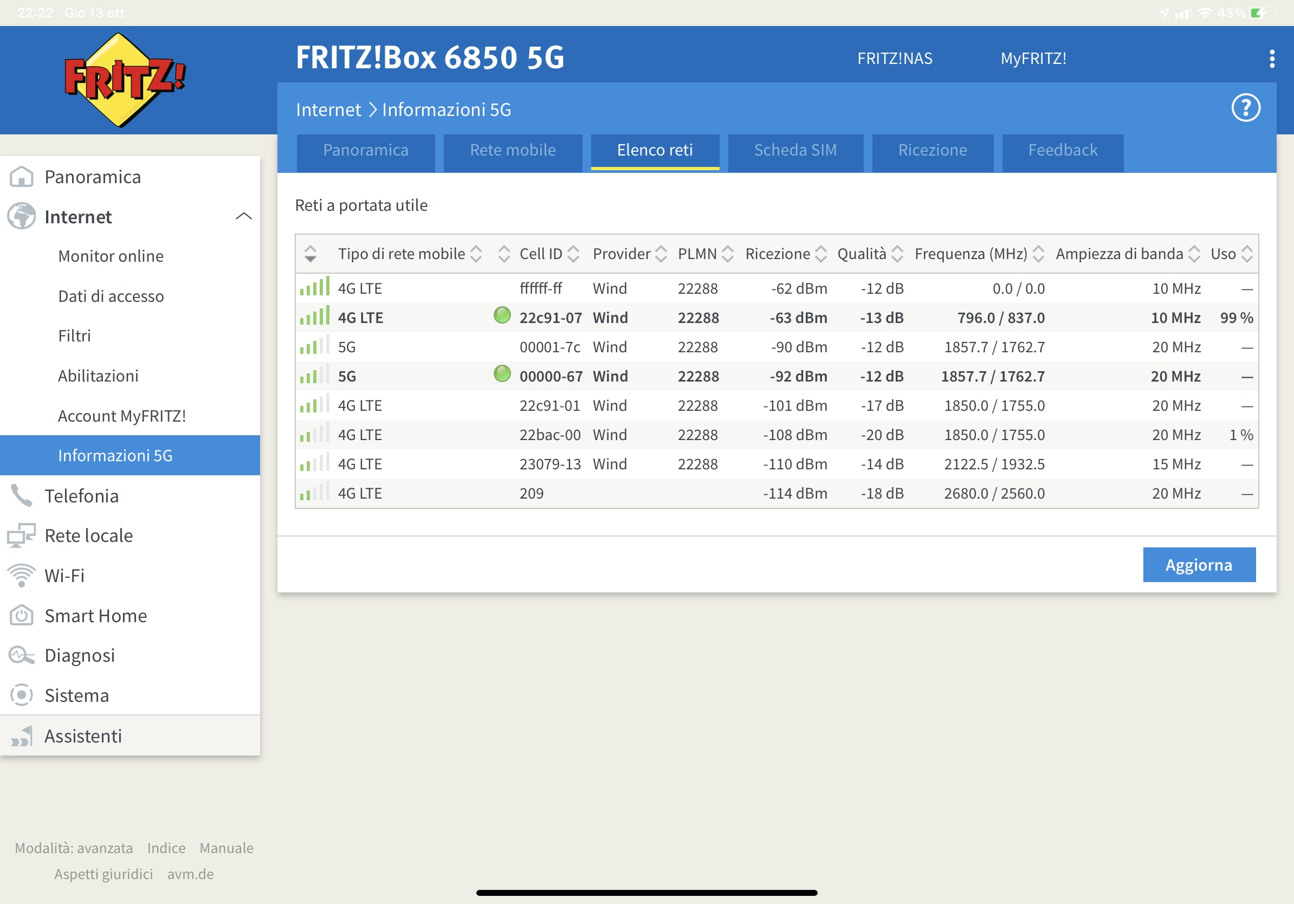This screenshot has width=1294, height=904.
Task: Open MyFRITZ! link in header
Action: 1033,59
